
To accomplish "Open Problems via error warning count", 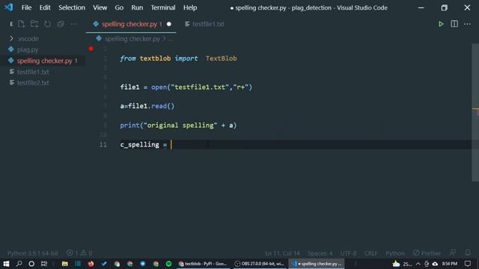I will coord(79,253).
